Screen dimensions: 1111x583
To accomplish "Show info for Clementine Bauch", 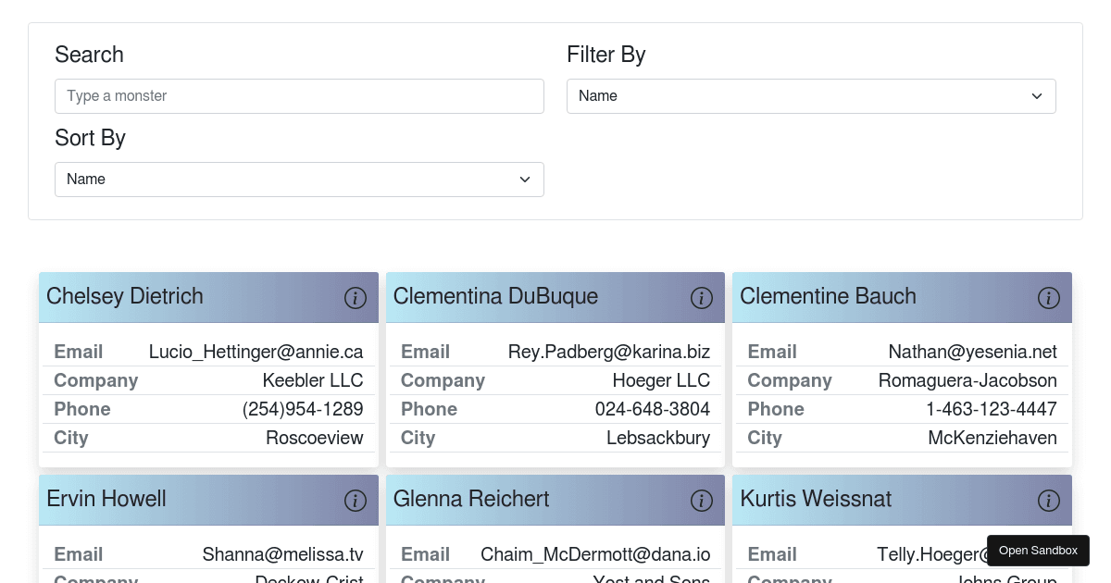I will (x=1048, y=298).
